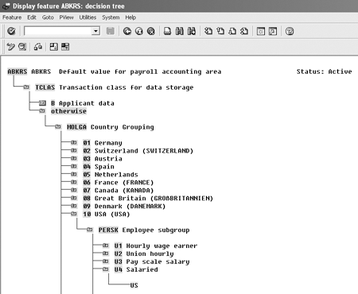Open the command field dropdown arrow
The width and height of the screenshot is (358, 294).
coord(95,31)
